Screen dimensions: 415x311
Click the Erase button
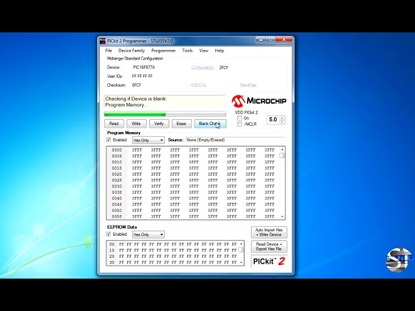click(x=182, y=124)
